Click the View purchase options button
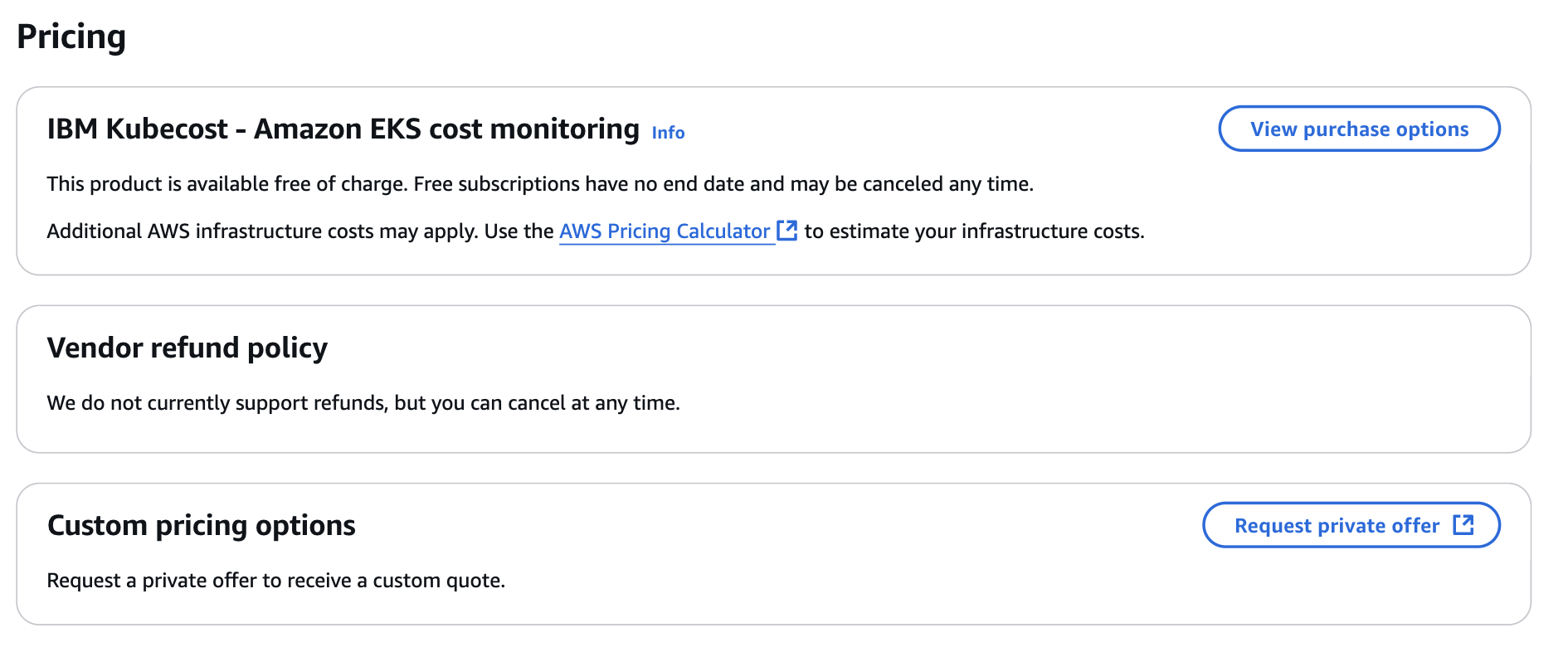 pyautogui.click(x=1359, y=129)
